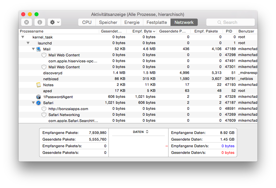Switch to the CPU tab

click(87, 22)
